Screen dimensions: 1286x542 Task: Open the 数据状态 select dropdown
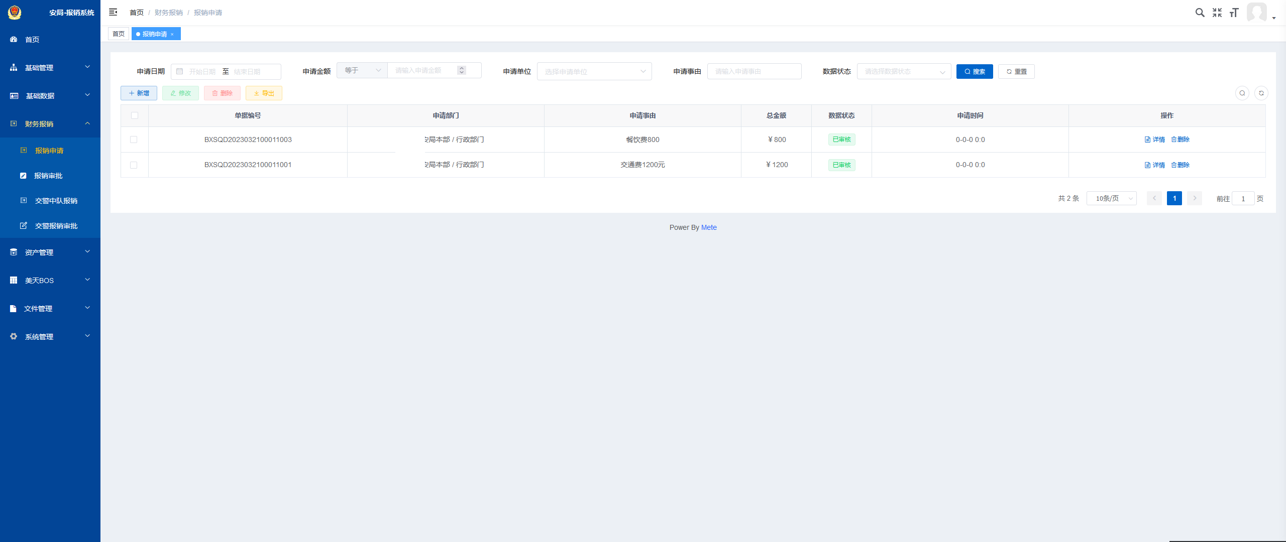coord(904,71)
